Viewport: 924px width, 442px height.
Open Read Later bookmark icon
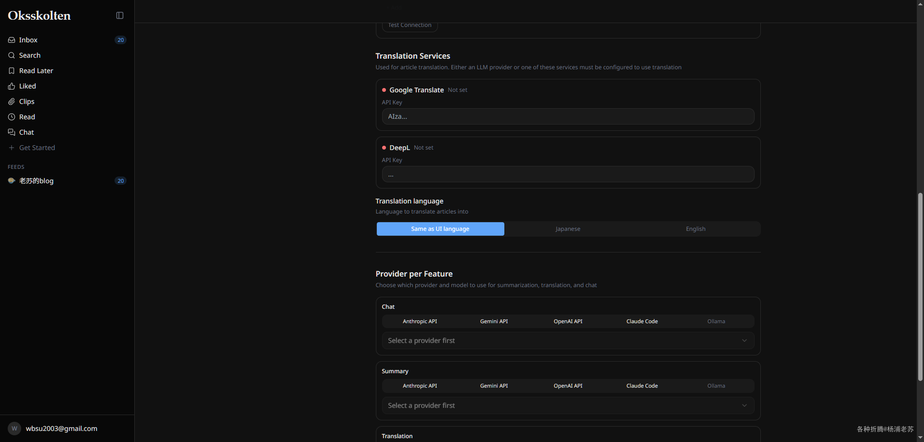coord(12,71)
